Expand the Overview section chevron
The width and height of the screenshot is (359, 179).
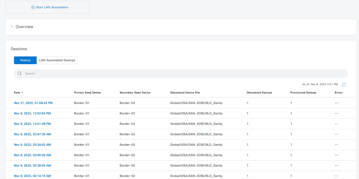pos(12,26)
